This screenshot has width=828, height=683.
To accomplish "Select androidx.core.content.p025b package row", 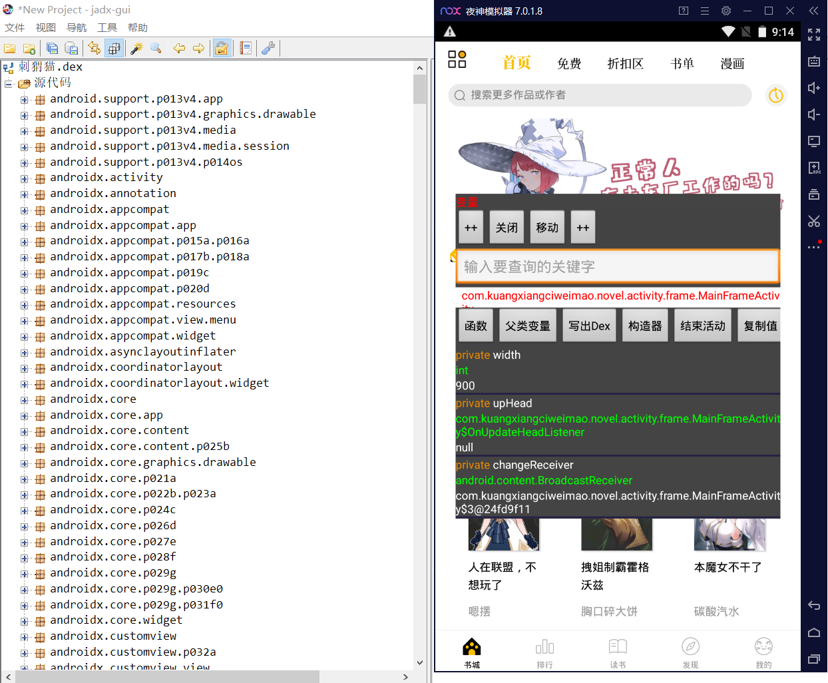I will click(x=140, y=446).
